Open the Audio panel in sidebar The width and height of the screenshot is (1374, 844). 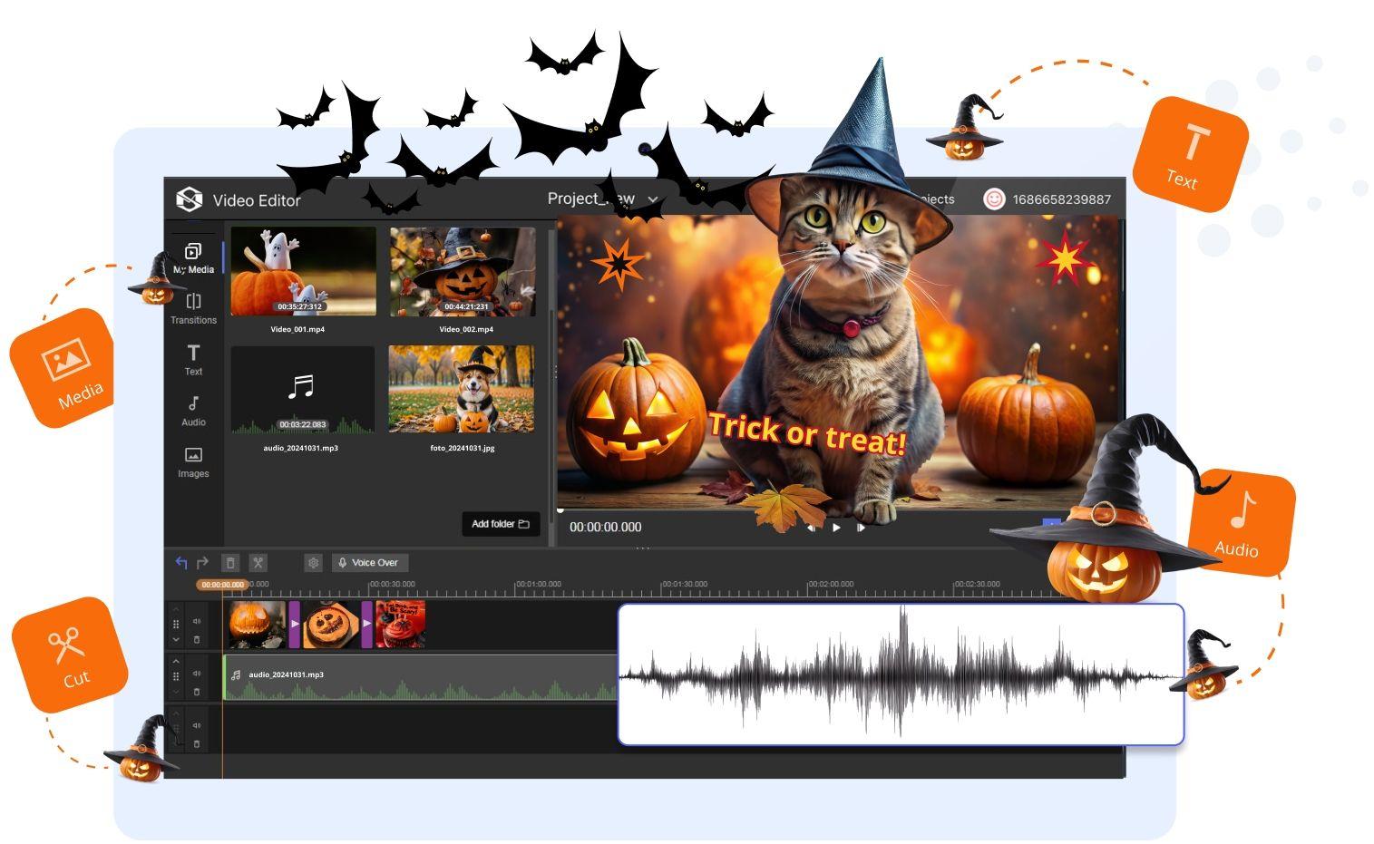click(x=193, y=411)
